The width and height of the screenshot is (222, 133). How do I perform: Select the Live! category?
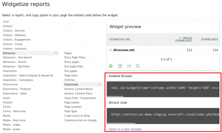coord(6,21)
